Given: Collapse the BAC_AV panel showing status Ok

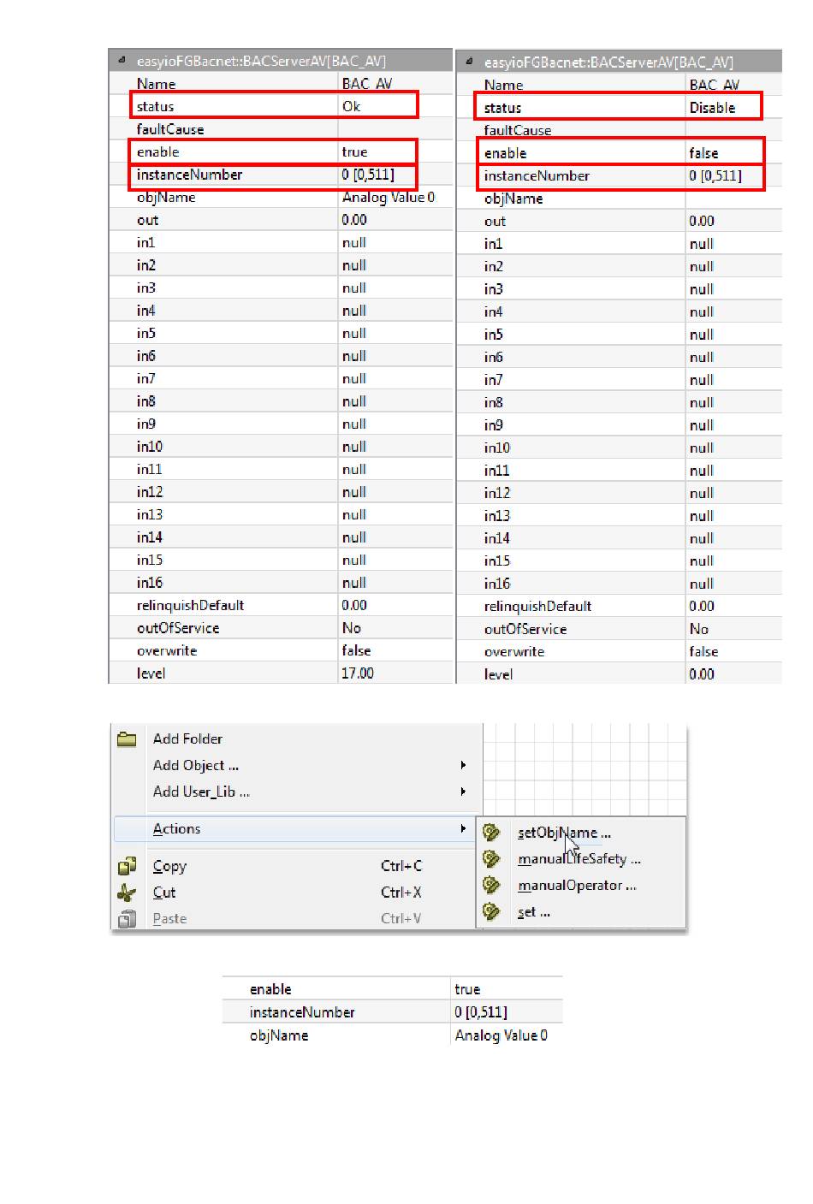Looking at the screenshot, I should (x=122, y=60).
